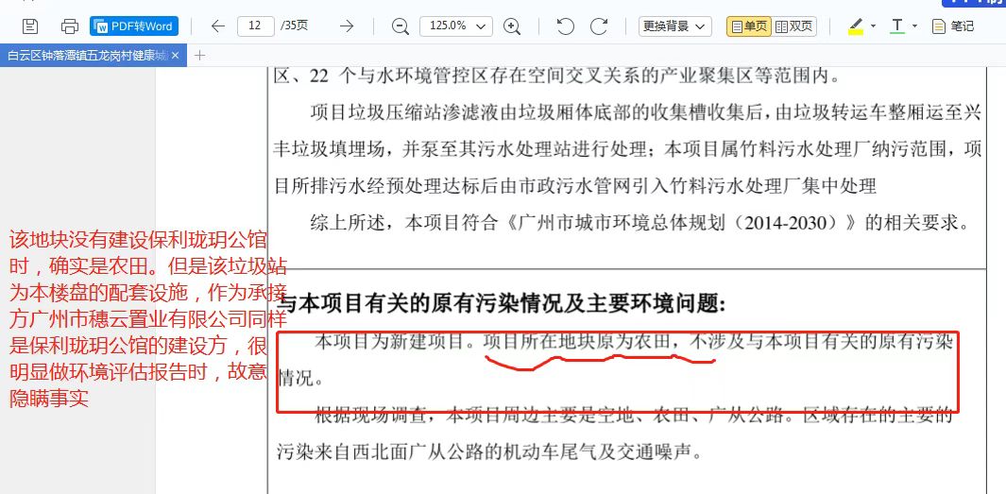Open the 125.0% zoom level dropdown

click(x=456, y=26)
